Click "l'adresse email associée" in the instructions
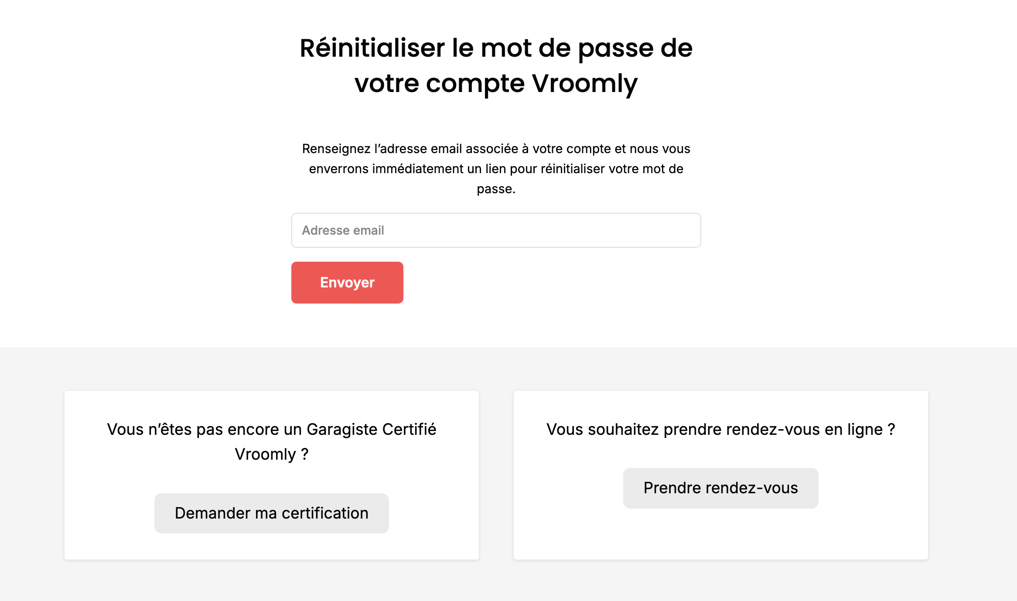Viewport: 1017px width, 601px height. coord(447,149)
